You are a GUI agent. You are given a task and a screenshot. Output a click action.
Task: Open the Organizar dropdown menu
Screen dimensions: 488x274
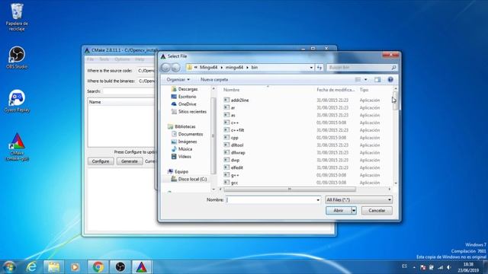coord(178,79)
